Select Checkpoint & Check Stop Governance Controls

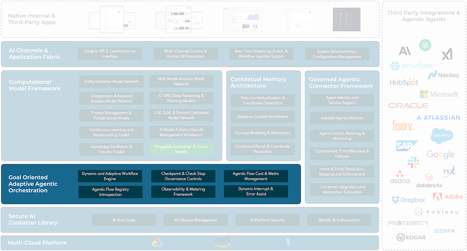point(183,176)
